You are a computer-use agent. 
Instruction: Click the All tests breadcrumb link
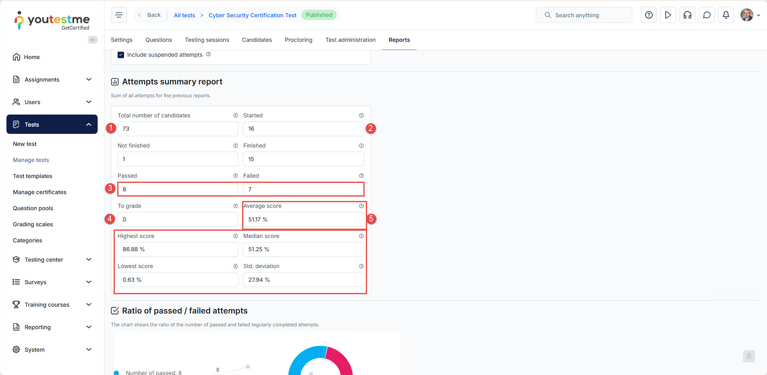184,15
